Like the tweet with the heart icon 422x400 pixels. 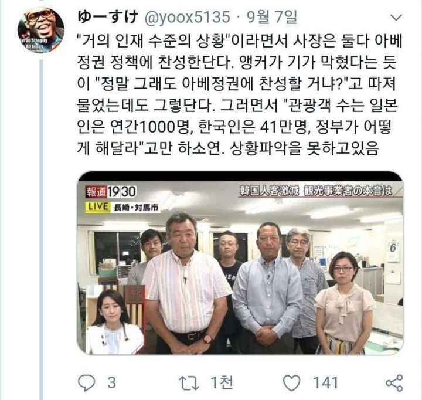(x=292, y=383)
